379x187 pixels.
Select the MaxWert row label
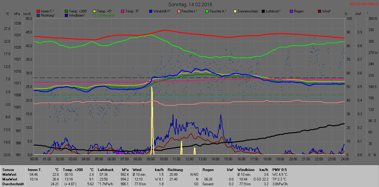pos(10,179)
